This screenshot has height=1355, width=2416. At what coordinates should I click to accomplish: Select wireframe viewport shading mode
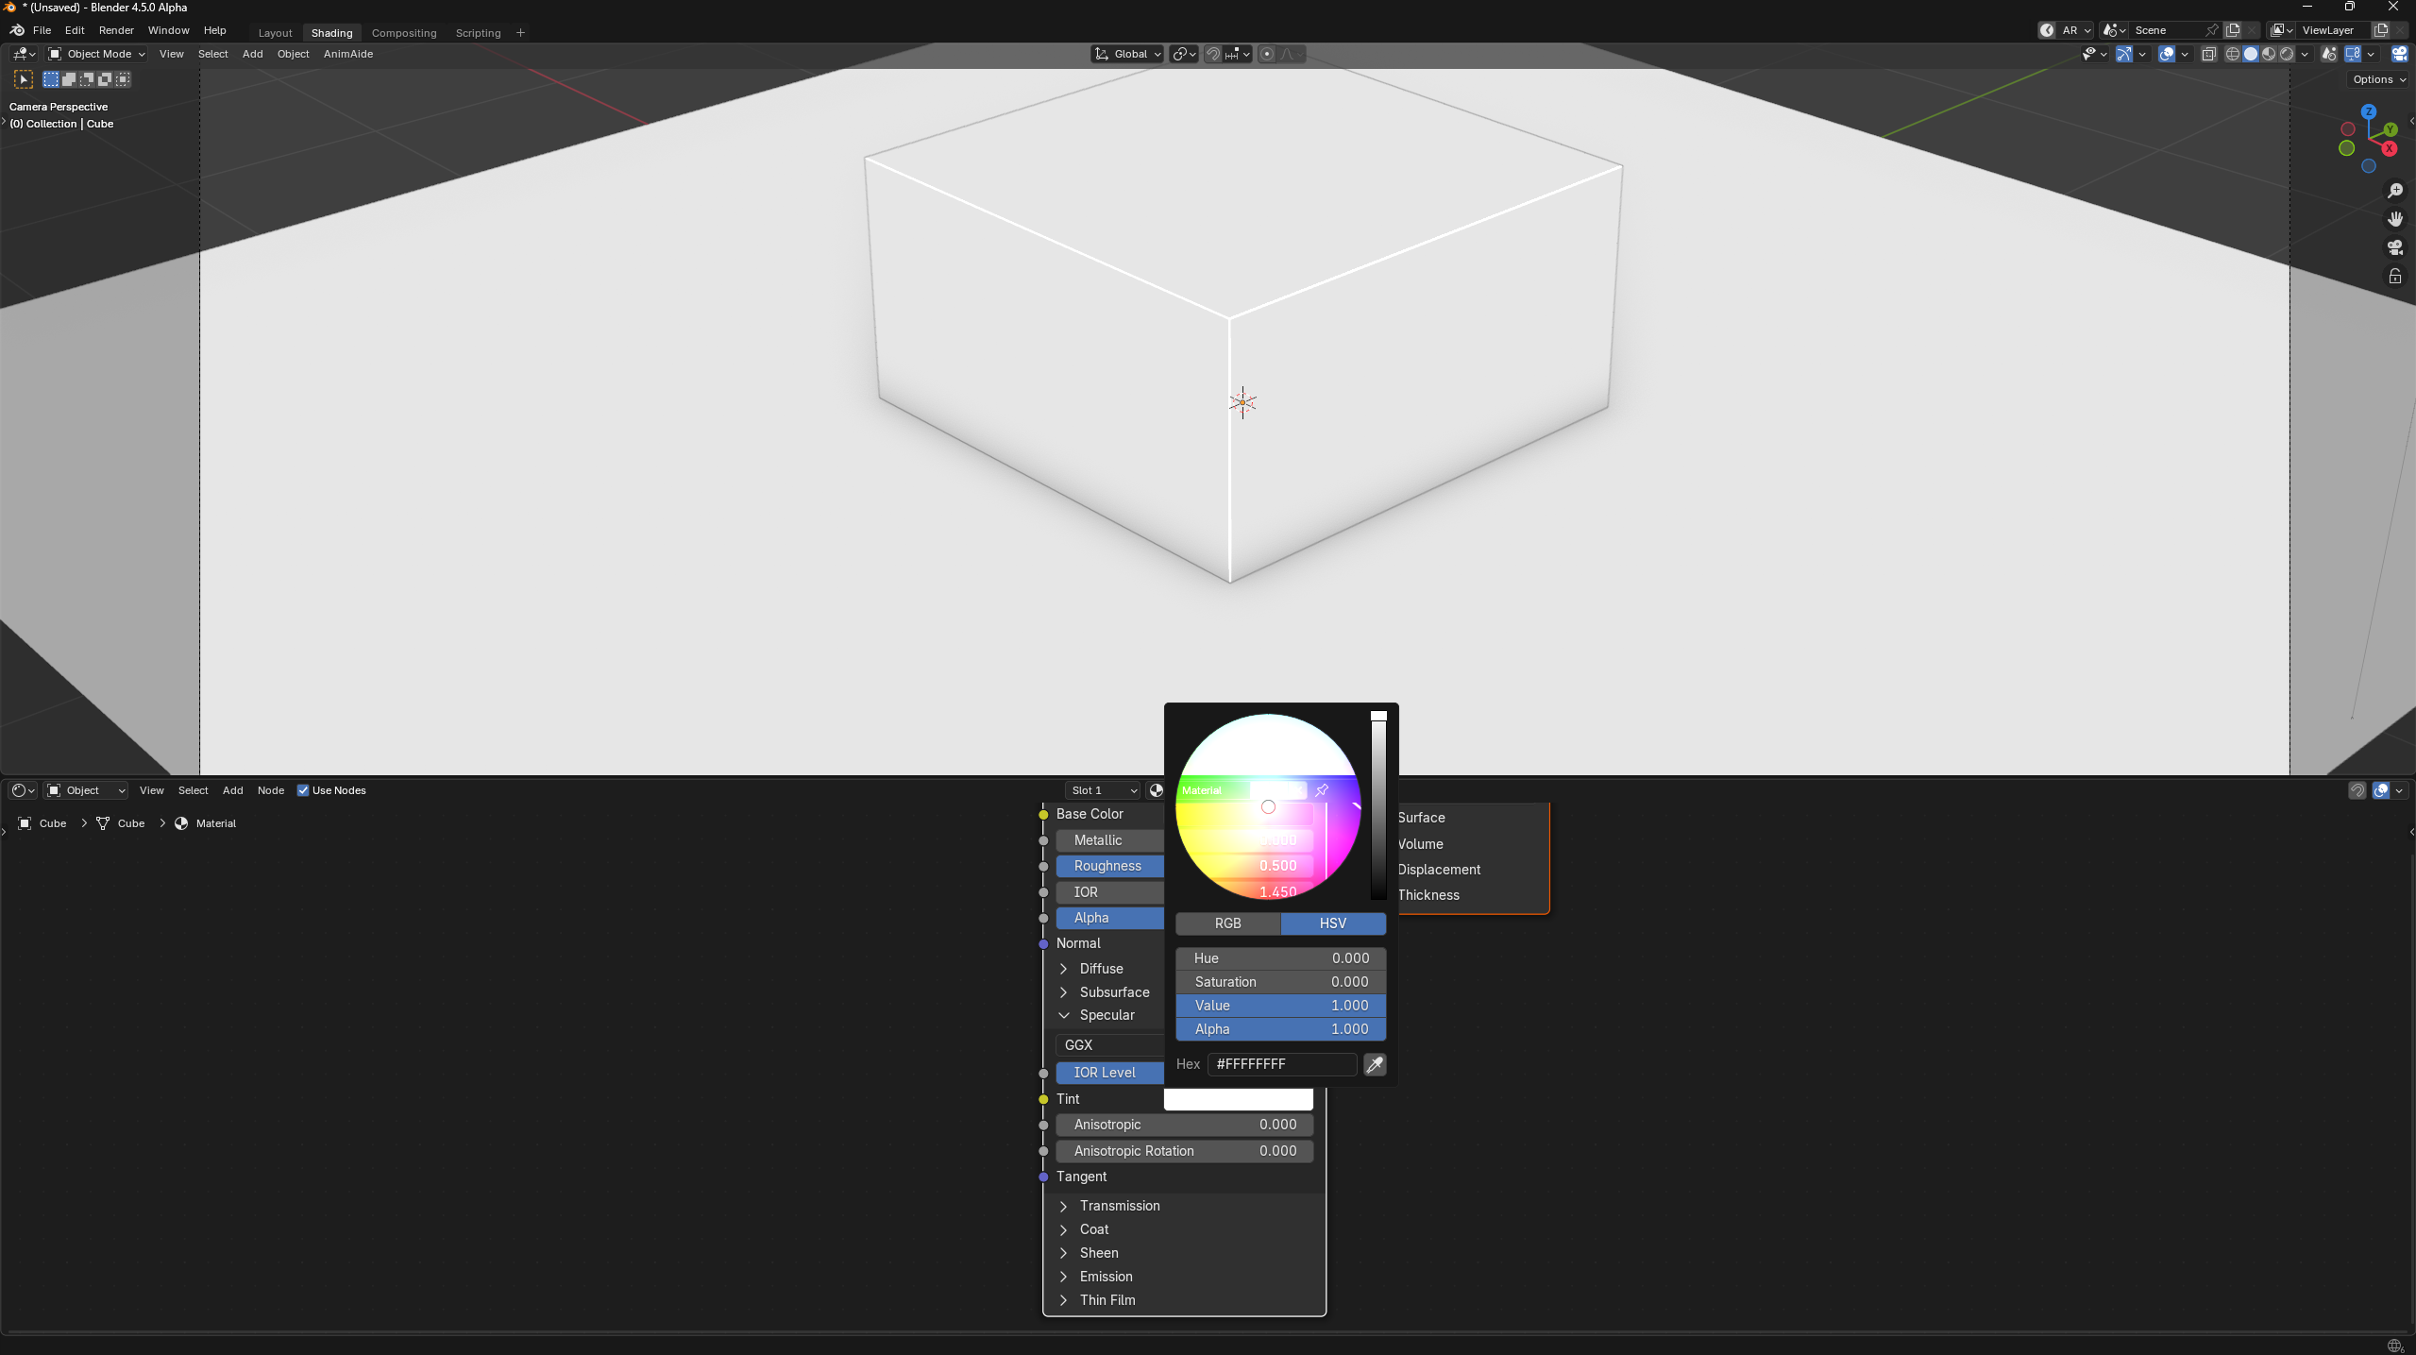(x=2233, y=54)
